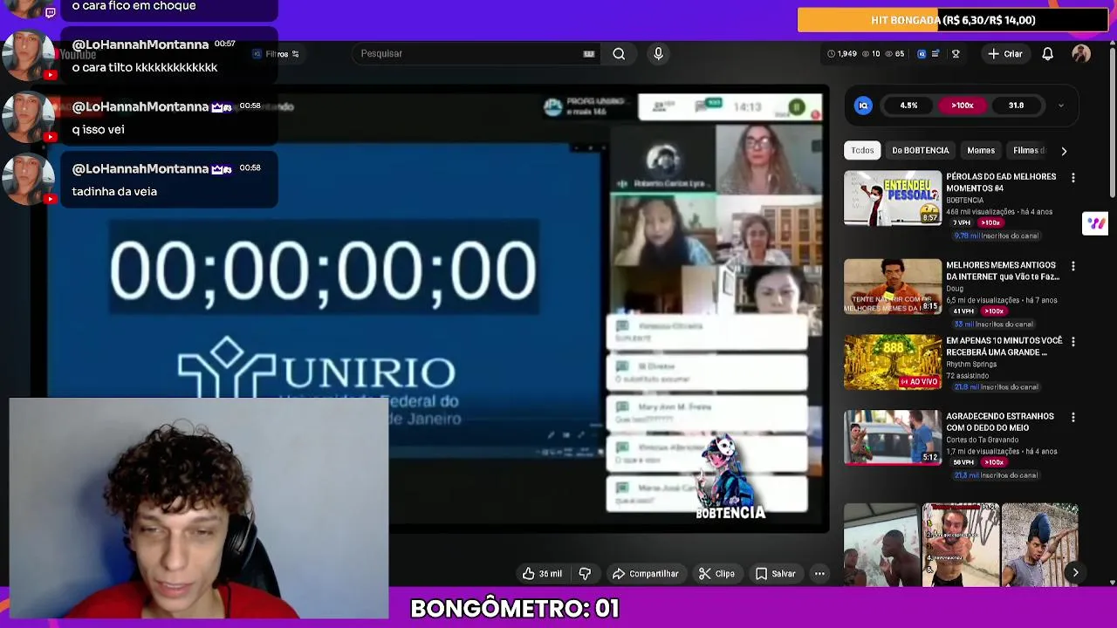Click the Salvar button
This screenshot has height=628, width=1117.
coord(776,574)
